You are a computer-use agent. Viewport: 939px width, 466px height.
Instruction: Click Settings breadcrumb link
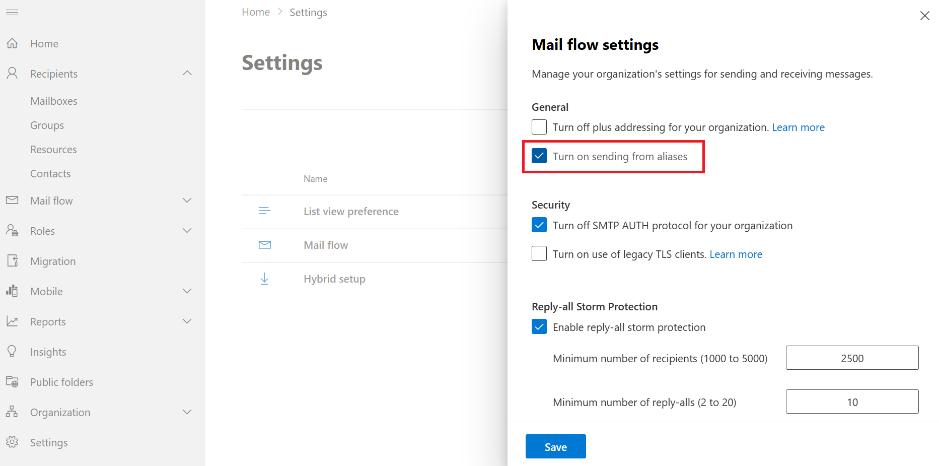308,13
